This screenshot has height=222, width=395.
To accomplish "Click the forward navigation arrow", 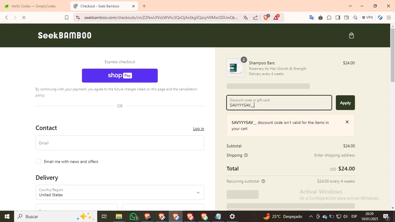I will tap(15, 18).
